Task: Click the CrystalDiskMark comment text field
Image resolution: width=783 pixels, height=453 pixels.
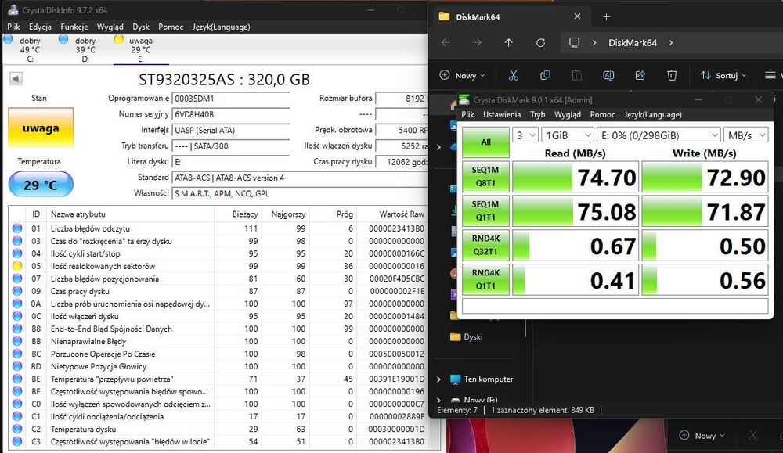Action: 615,306
